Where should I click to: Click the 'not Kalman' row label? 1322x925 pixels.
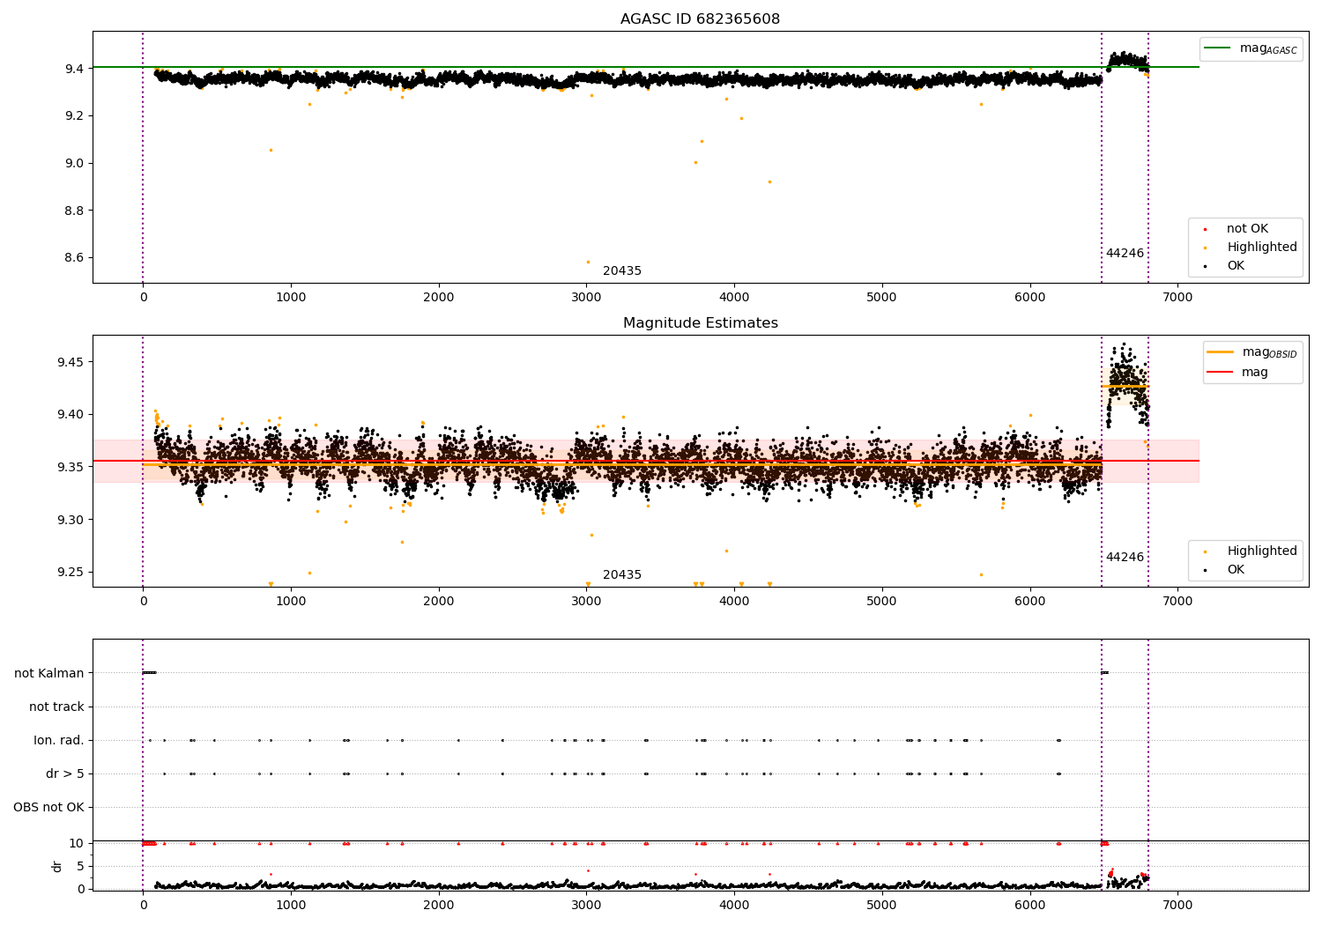tap(49, 673)
